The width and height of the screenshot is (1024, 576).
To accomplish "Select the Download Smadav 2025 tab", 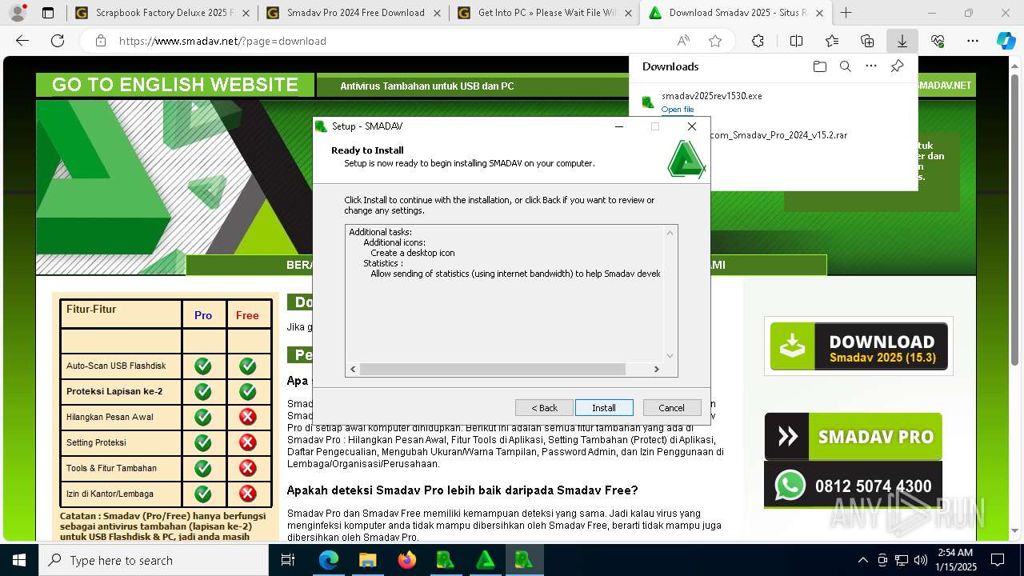I will click(735, 13).
